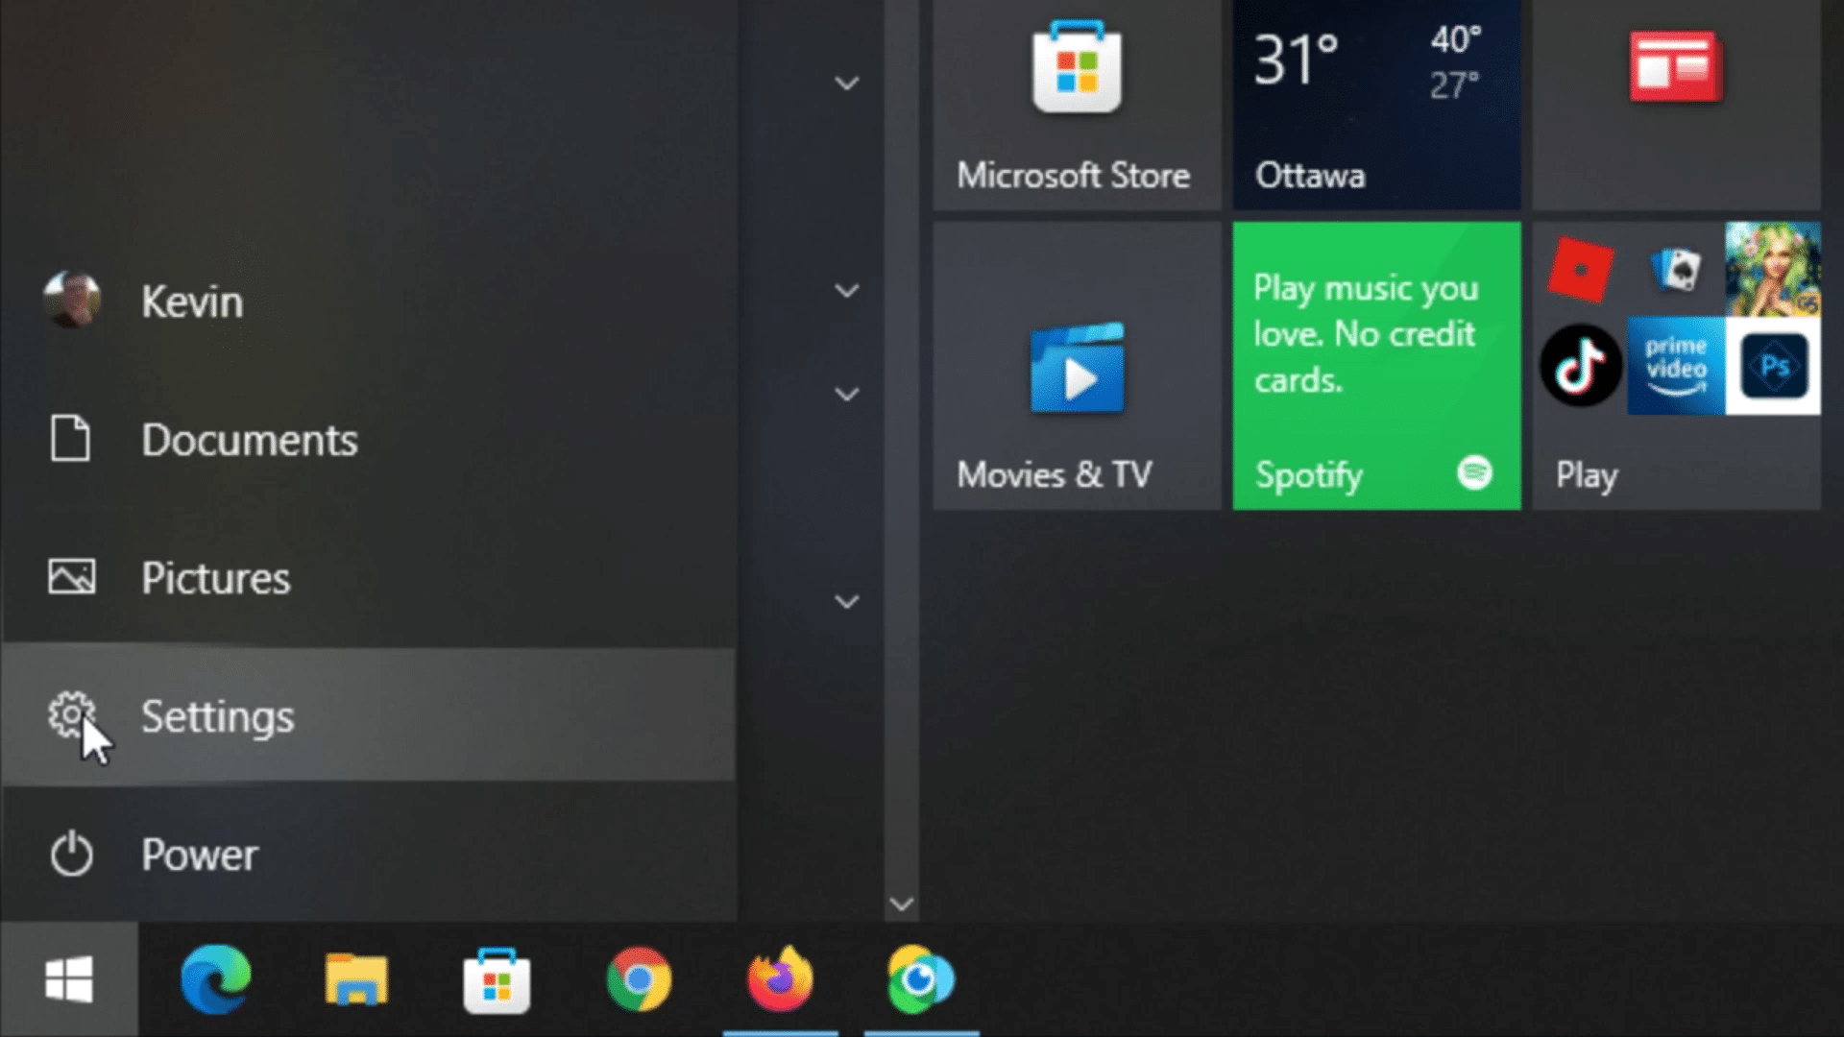1844x1037 pixels.
Task: Expand app group chevron beside Kevin row
Action: pos(846,290)
